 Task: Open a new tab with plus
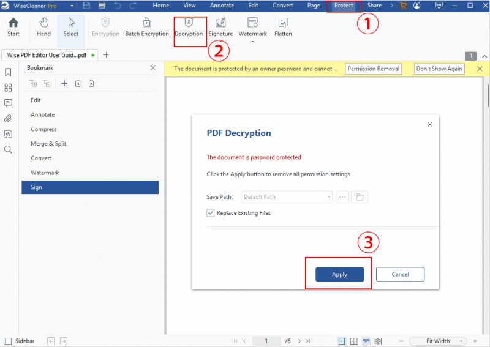[x=106, y=55]
